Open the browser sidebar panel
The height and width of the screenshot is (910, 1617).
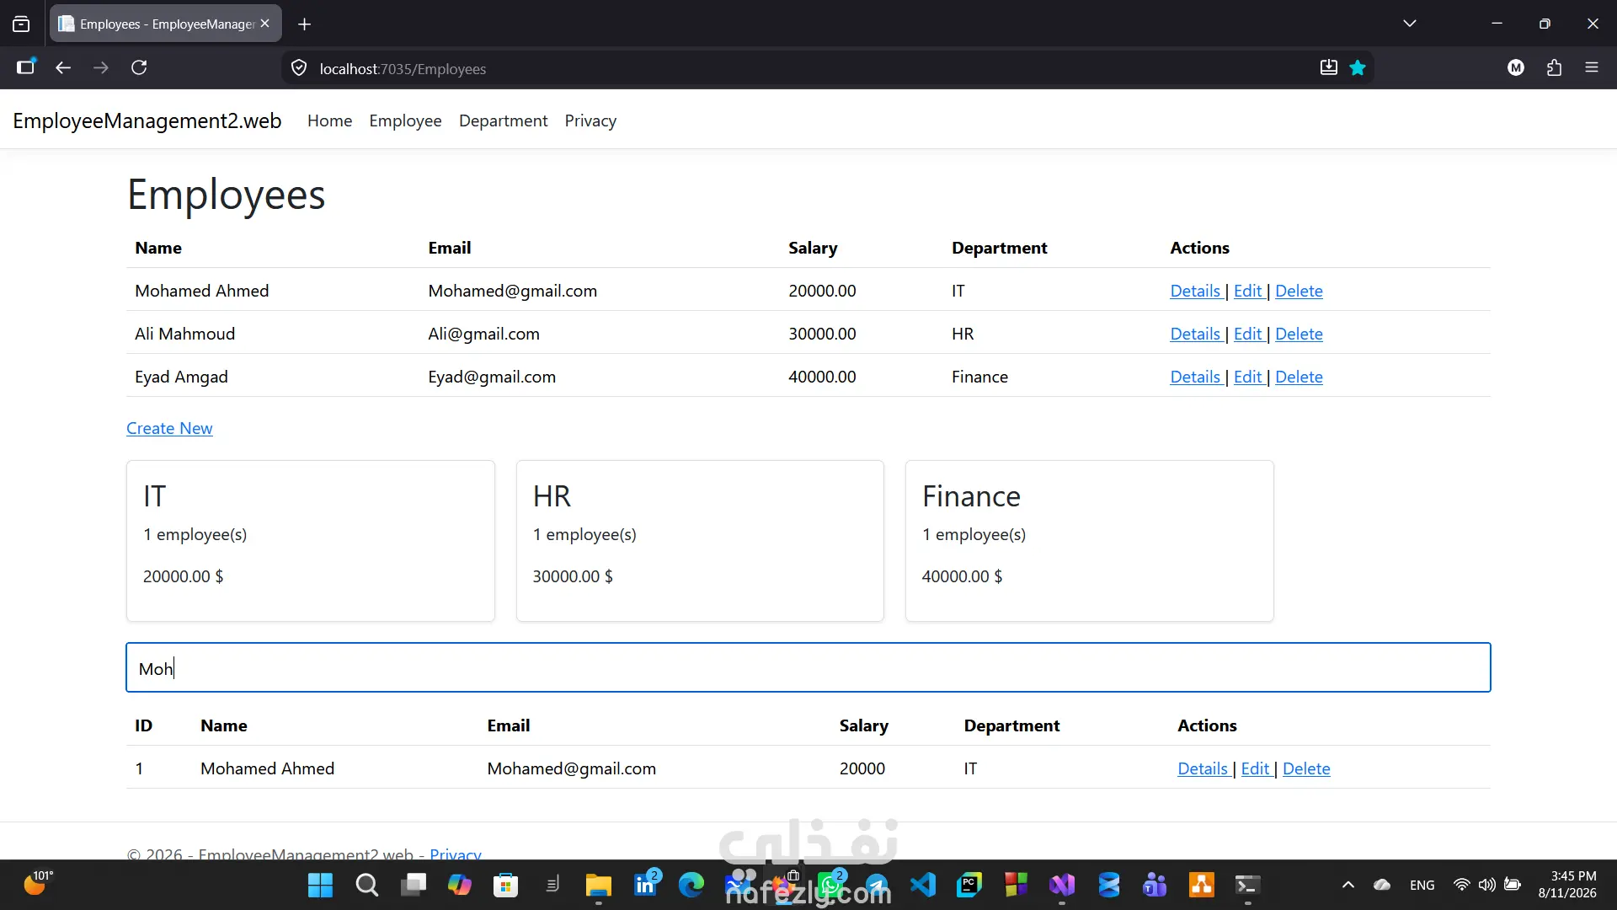coord(26,68)
